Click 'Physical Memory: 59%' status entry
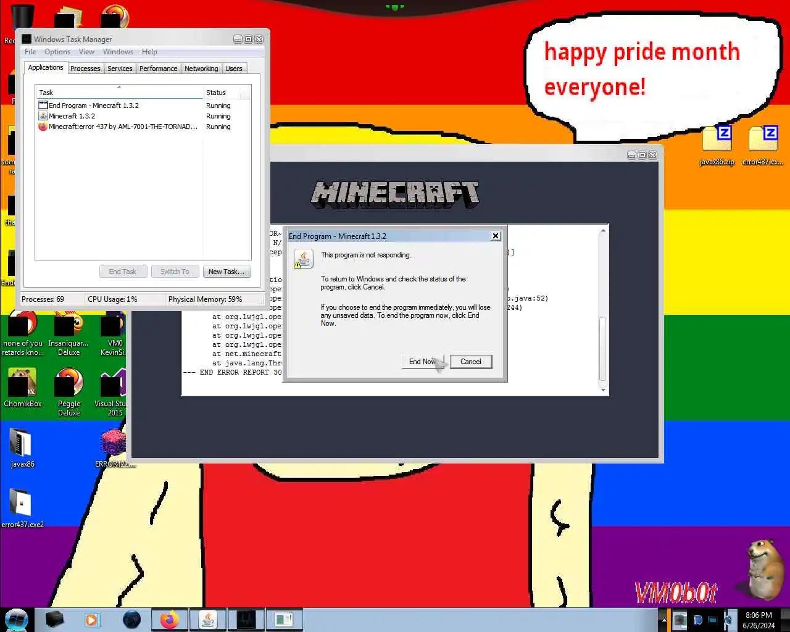 (x=205, y=299)
